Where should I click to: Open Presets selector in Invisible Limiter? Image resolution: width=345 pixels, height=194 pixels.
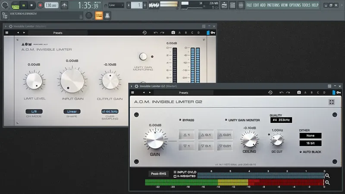point(58,33)
